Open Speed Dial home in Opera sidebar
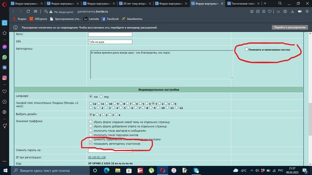312x175 pixels. 4,23
